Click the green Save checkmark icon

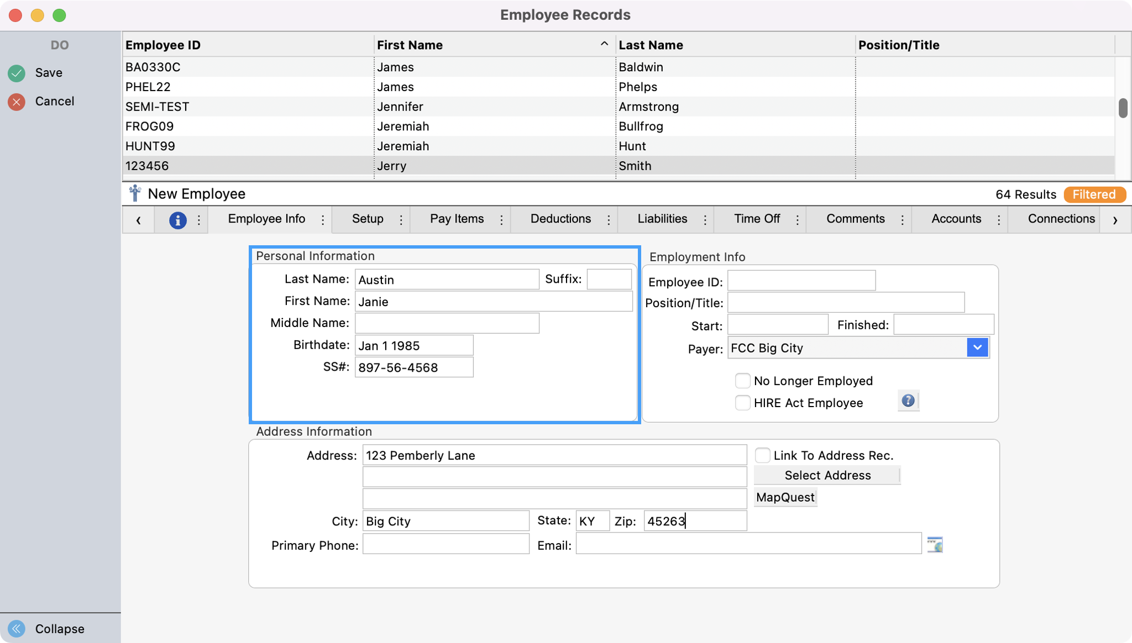click(x=17, y=73)
